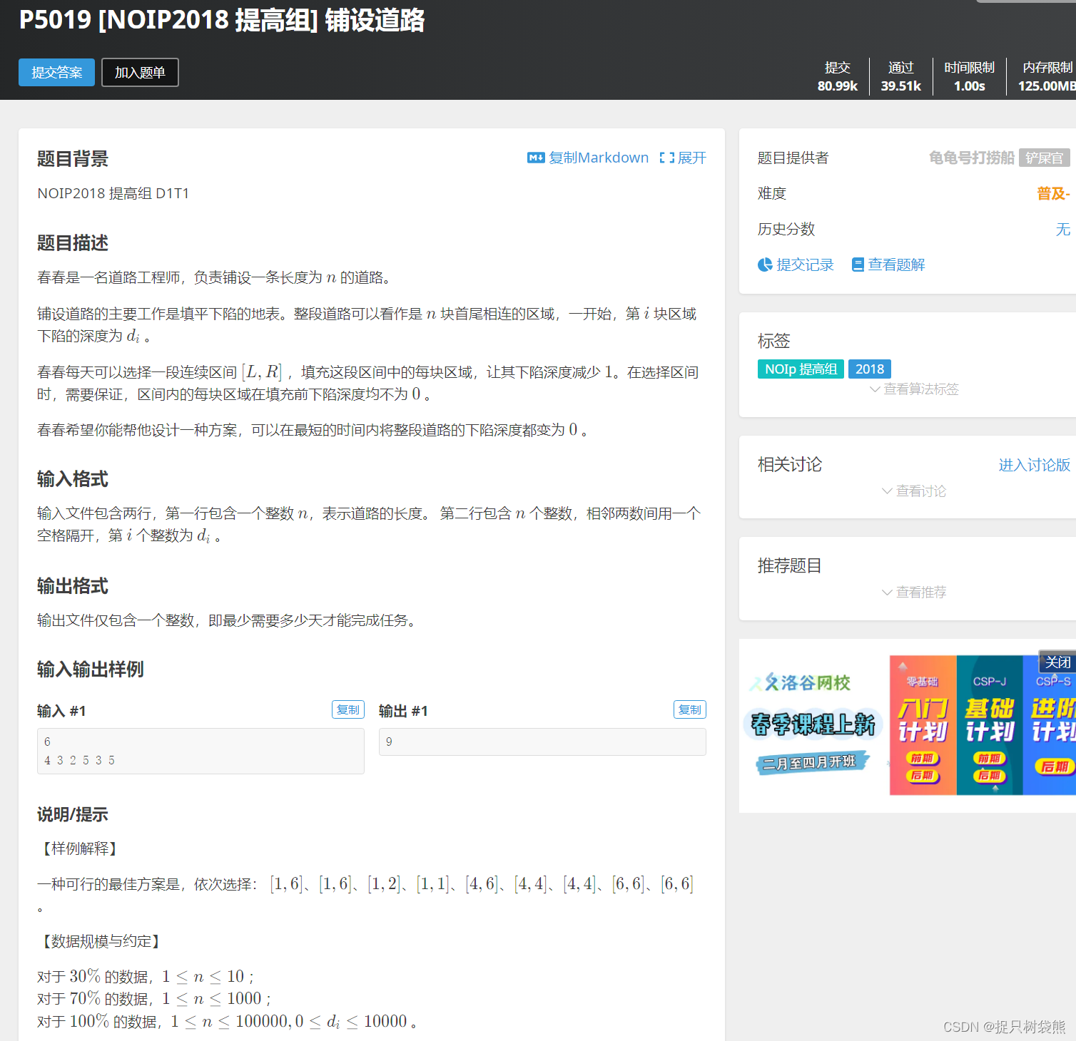
Task: Click the blue NOIp 提高组 tag
Action: coord(800,369)
